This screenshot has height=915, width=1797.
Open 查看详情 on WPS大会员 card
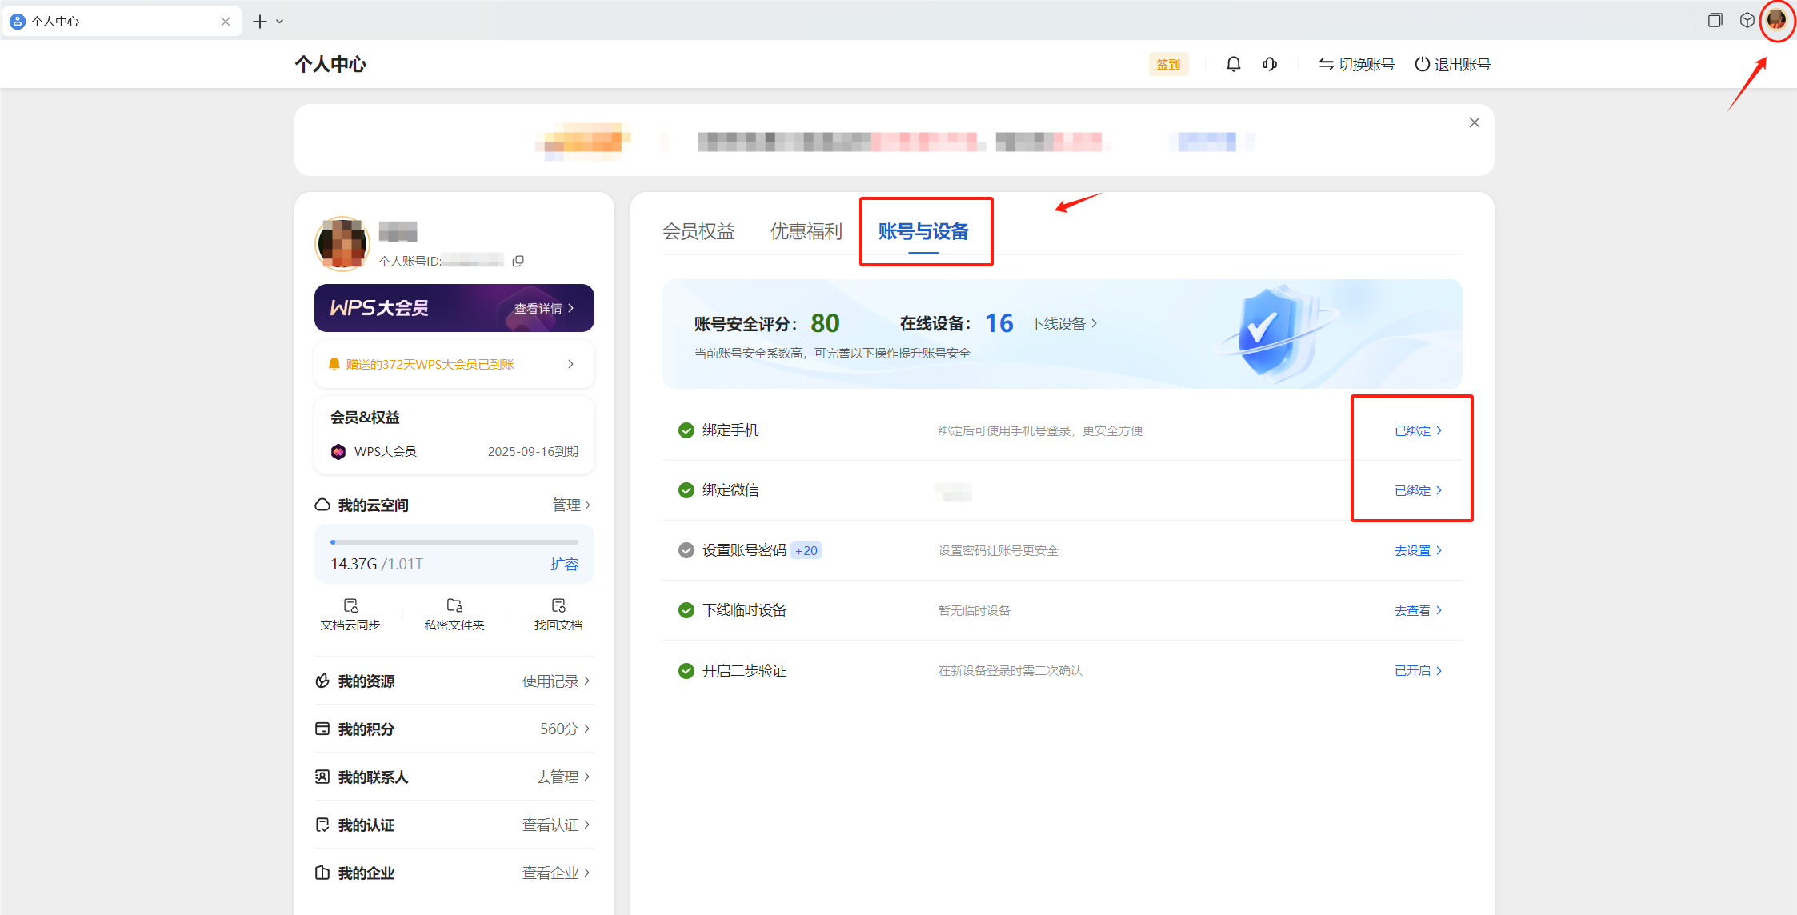(544, 309)
